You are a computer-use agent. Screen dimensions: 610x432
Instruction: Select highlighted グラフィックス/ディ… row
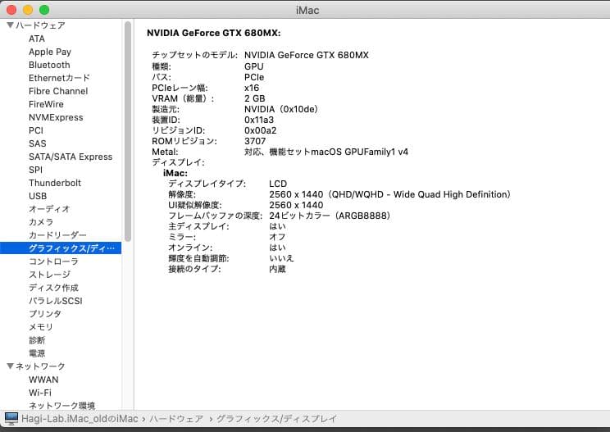coord(61,248)
